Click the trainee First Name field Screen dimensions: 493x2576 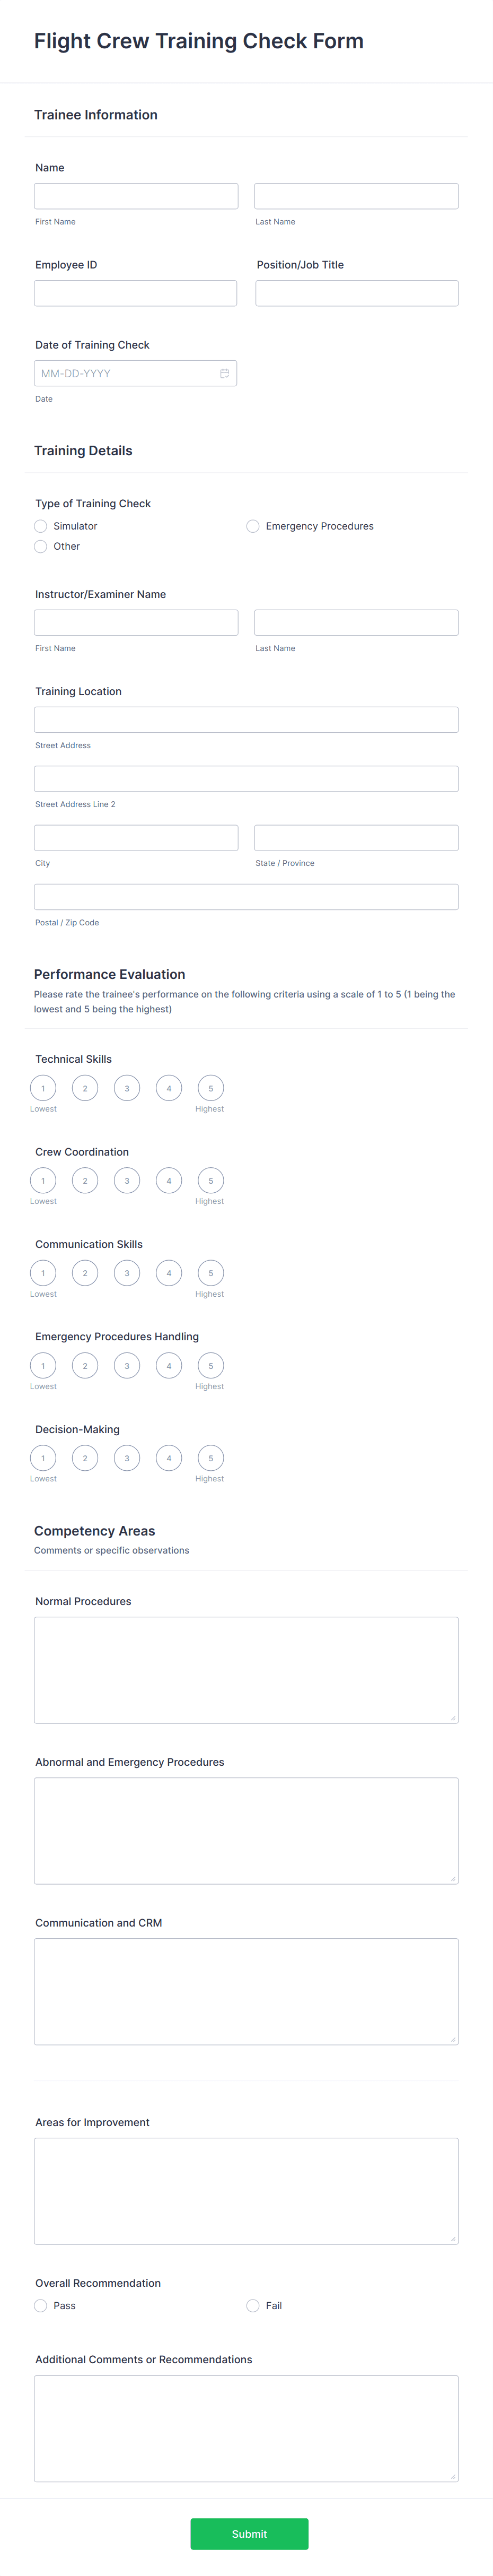[x=135, y=195]
